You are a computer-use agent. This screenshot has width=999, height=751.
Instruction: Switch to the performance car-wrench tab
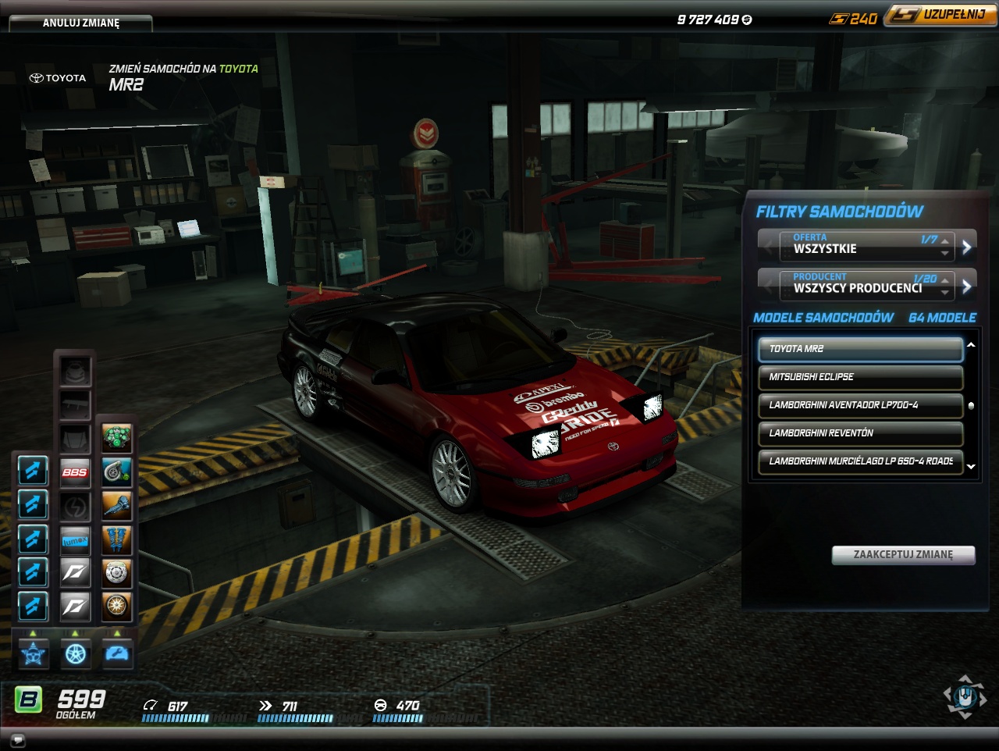117,653
